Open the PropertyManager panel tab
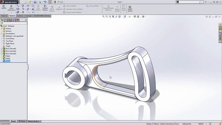 point(6,20)
